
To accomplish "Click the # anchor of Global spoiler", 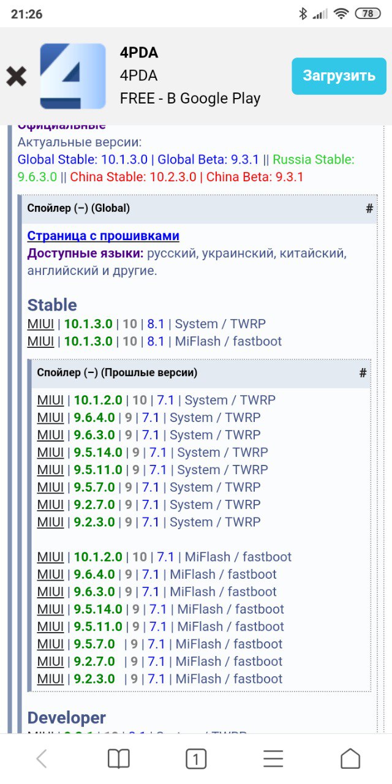I will pyautogui.click(x=369, y=209).
